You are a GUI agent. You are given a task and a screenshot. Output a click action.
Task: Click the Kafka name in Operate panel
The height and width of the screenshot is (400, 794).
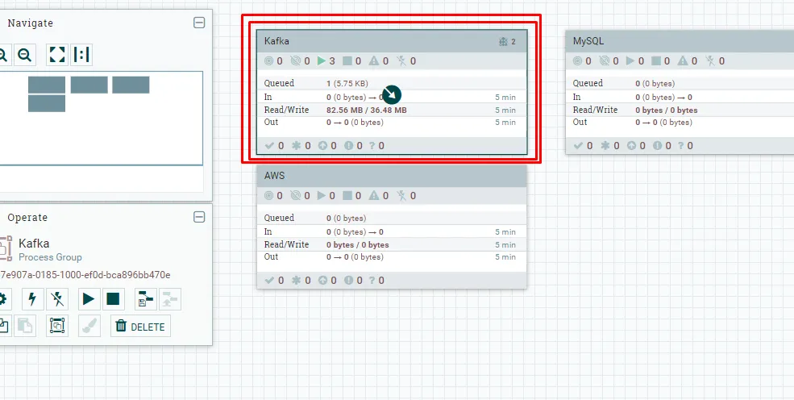34,243
